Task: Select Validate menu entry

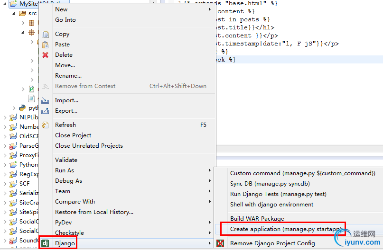Action: (66, 160)
